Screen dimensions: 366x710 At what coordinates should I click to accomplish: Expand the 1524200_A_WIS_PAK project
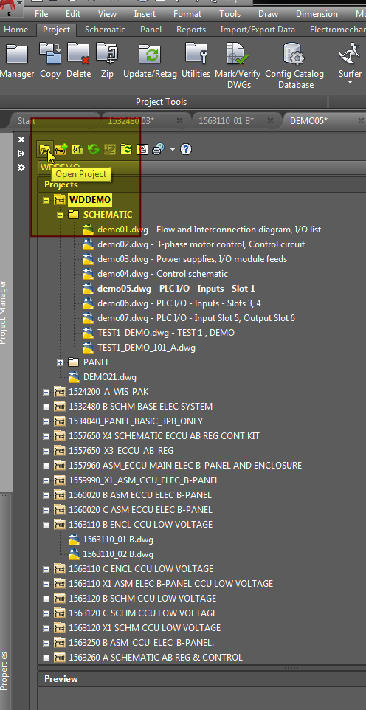[46, 392]
